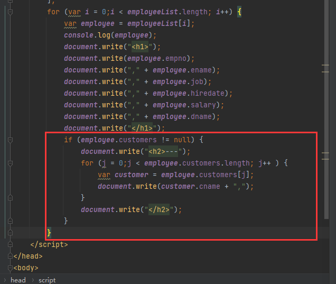The width and height of the screenshot is (336, 284).
Task: Click fold end marker on yellow closing brace line
Action: 10,233
